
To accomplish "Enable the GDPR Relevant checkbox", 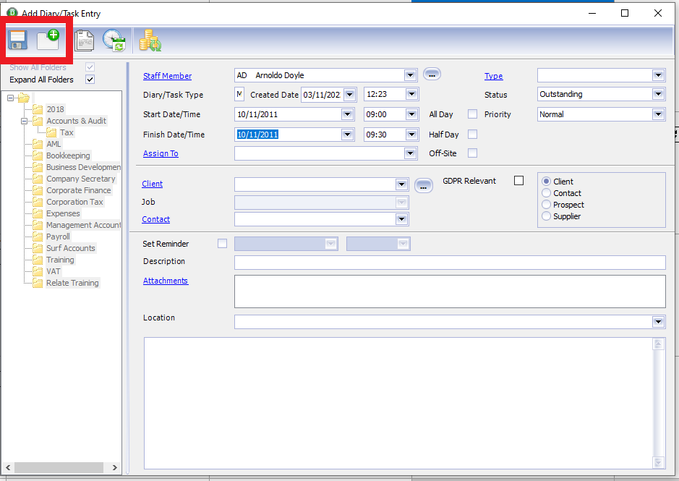I will (x=518, y=181).
